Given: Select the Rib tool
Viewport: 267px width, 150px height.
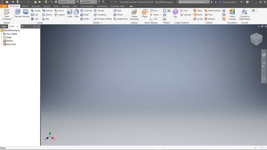Looking at the screenshot, I should coord(45,19).
